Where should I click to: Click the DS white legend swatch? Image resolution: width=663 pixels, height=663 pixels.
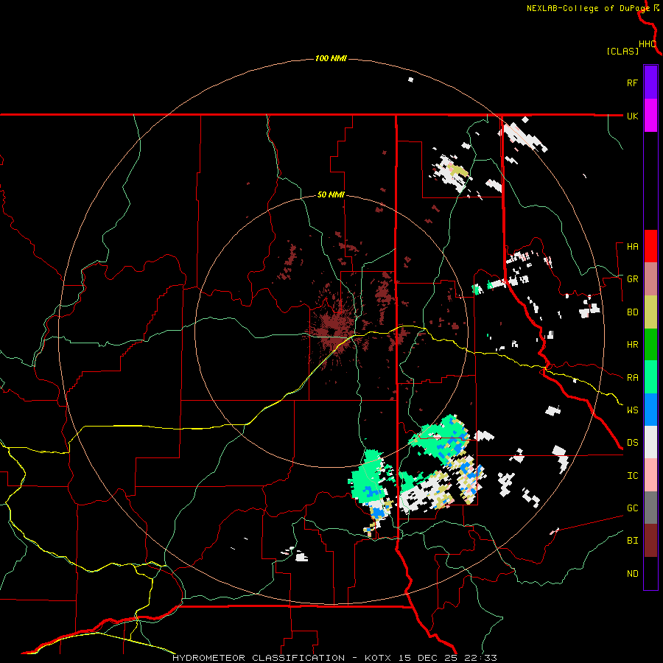(650, 442)
